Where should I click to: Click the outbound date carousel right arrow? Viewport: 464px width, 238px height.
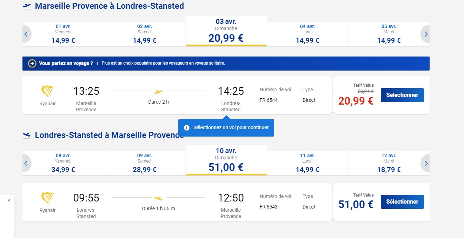point(426,34)
